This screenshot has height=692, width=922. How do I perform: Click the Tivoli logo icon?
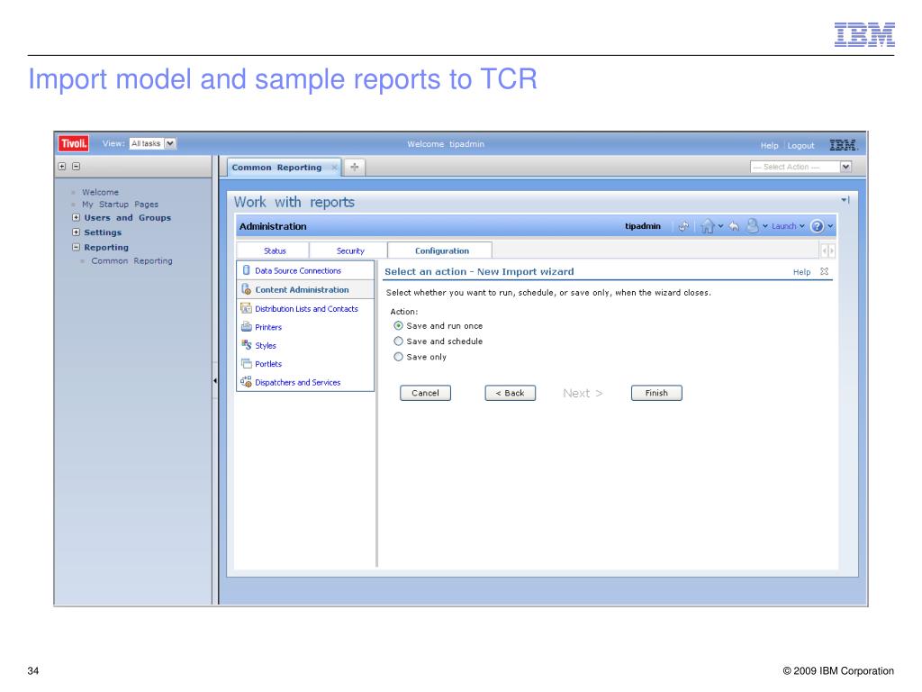(74, 143)
